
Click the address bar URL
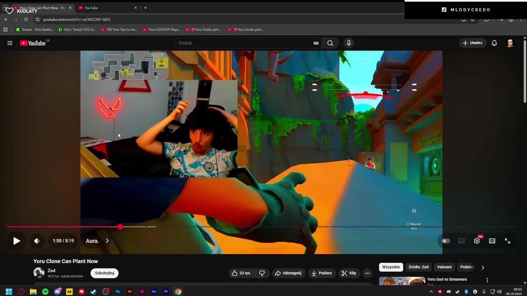(77, 19)
